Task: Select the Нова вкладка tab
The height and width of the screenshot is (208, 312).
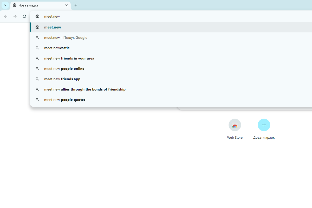Action: pyautogui.click(x=39, y=5)
